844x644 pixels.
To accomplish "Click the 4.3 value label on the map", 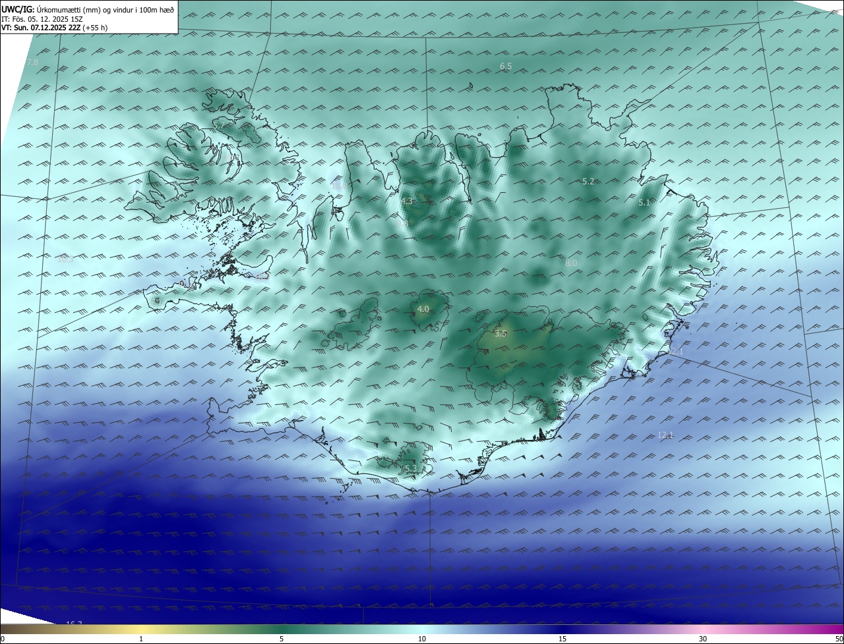I will click(406, 201).
